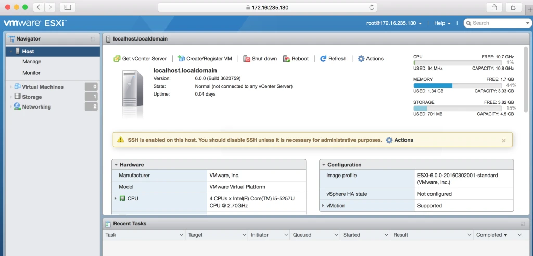Click the vSphere HA state Not configured value
Screen dimensions: 533x256
pos(435,194)
